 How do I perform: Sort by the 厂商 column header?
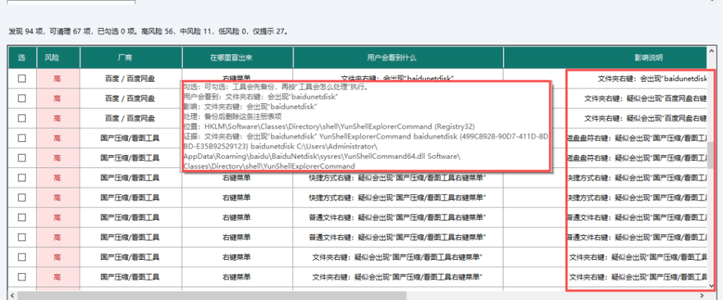(131, 58)
